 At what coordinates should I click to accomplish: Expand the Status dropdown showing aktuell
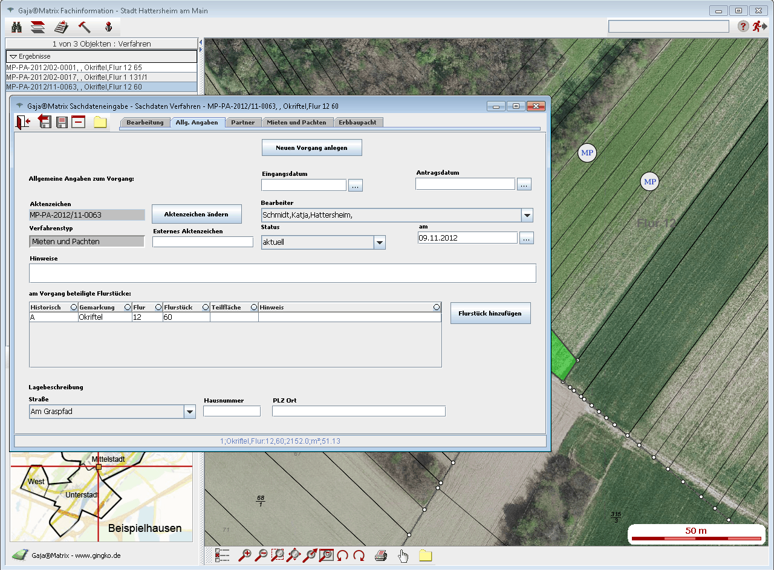pyautogui.click(x=379, y=242)
